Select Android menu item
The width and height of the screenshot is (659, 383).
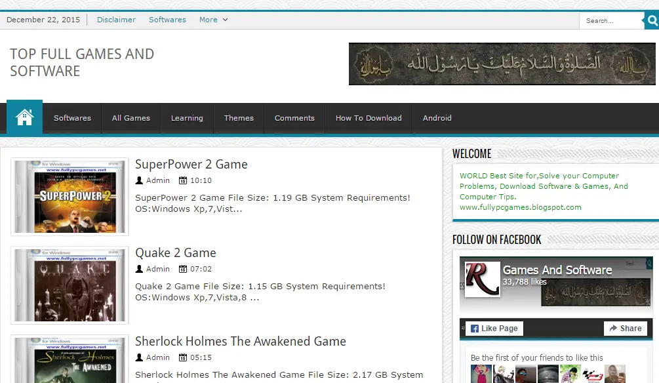tap(437, 118)
